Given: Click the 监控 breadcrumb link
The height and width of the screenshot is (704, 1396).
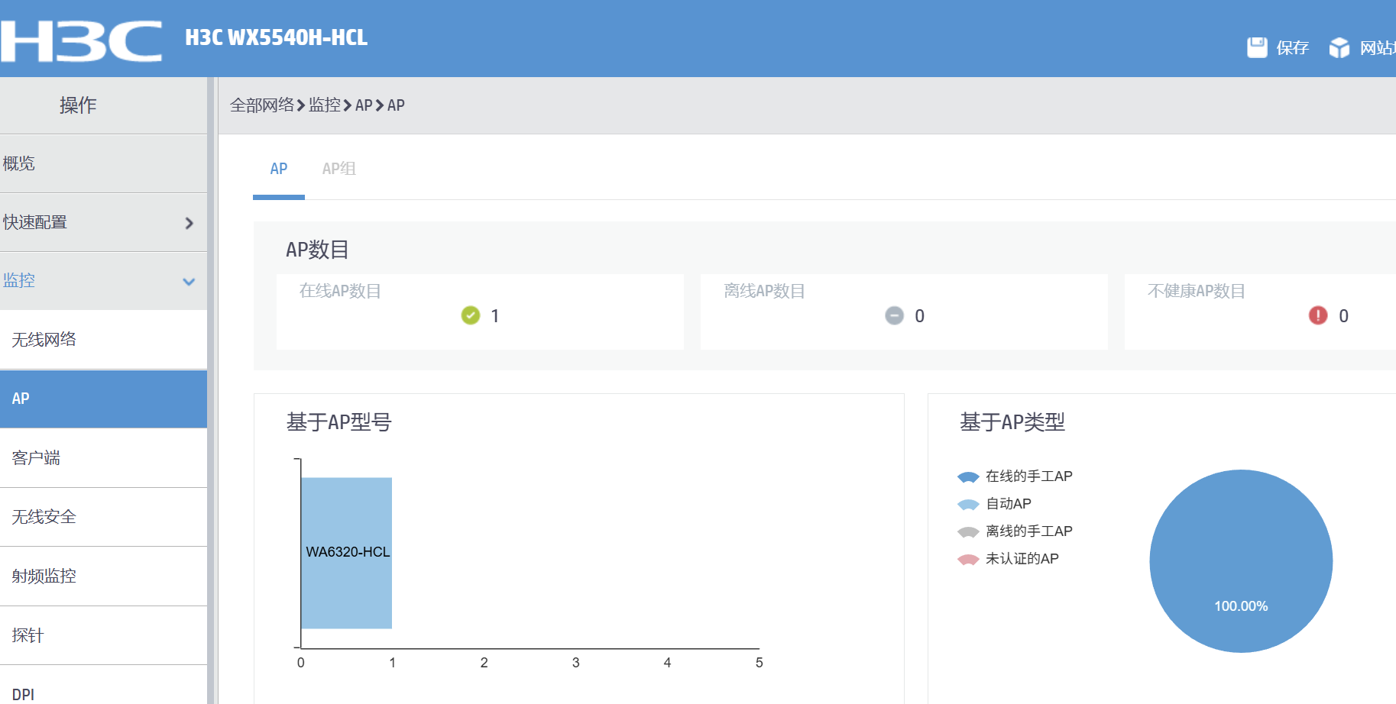Looking at the screenshot, I should pyautogui.click(x=324, y=105).
